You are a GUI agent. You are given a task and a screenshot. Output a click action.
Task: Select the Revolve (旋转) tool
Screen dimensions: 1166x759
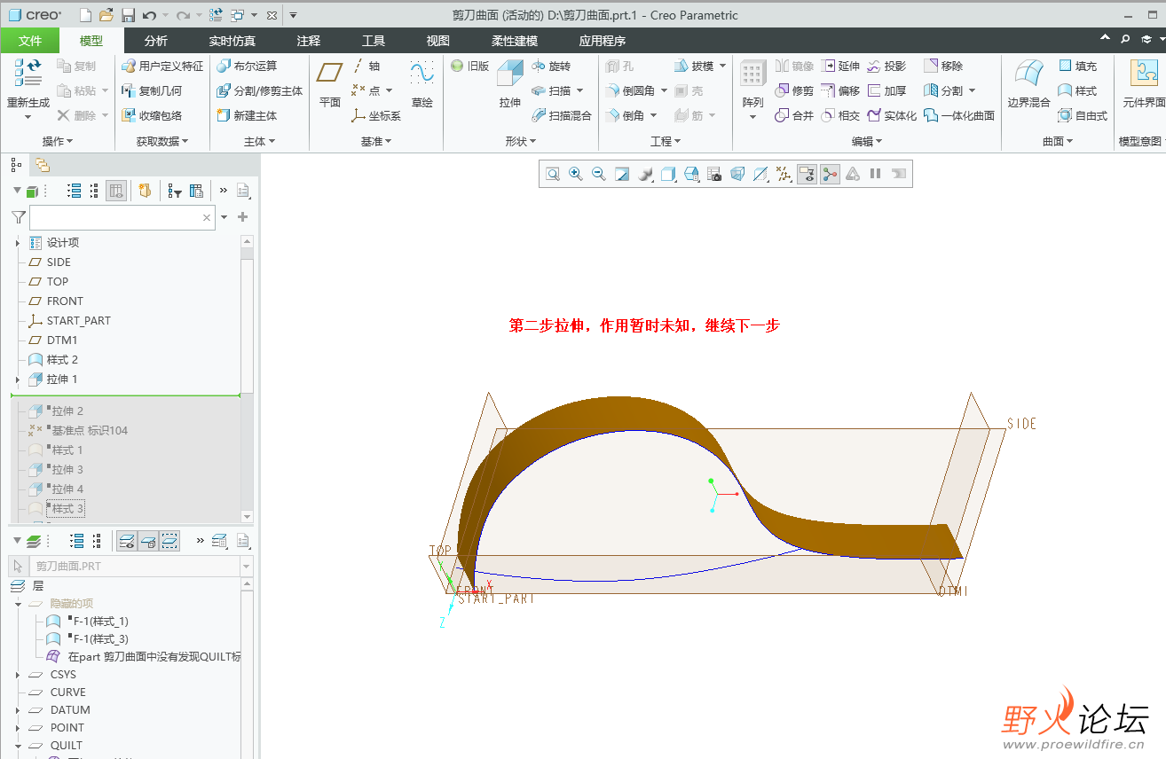[x=551, y=67]
